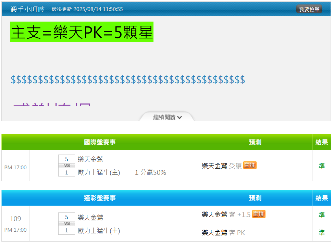Click 預測 header in the 國際盤賽事 table
This screenshot has height=244, width=333.
(x=255, y=142)
